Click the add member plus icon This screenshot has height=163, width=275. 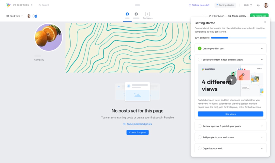[35, 16]
